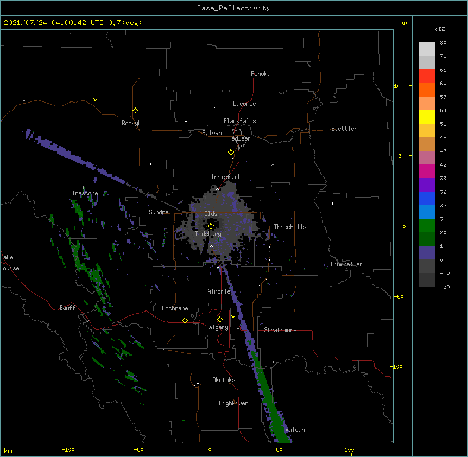This screenshot has width=468, height=457.
Task: Click the Blackfalds city label
Action: [x=239, y=121]
